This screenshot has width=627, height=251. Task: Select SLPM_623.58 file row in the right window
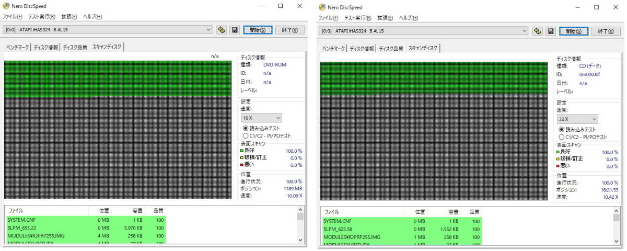coord(402,230)
